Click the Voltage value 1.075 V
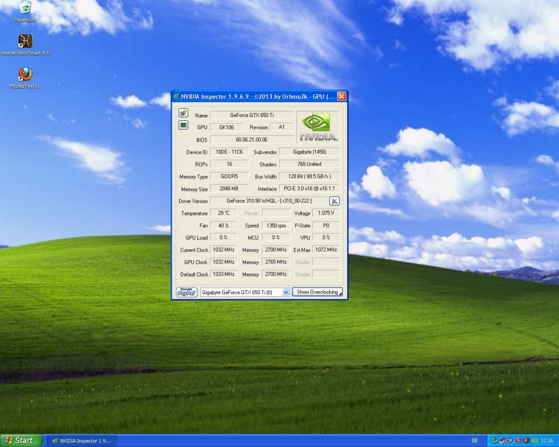 click(x=326, y=213)
